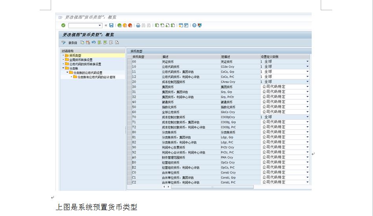Select row selector for currency type 90
Screen dimensions: 373x216
coord(129,147)
